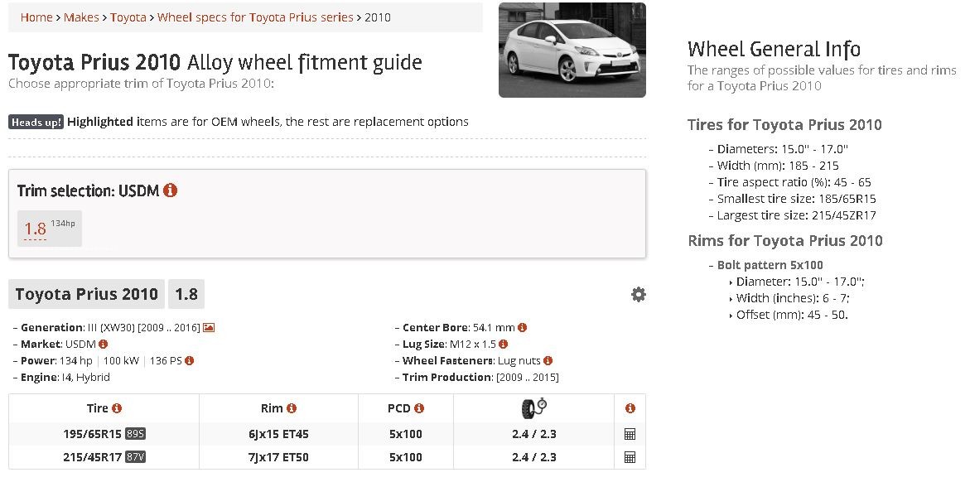Select tire size 195/65R15 cell
970x482 pixels.
pos(92,434)
